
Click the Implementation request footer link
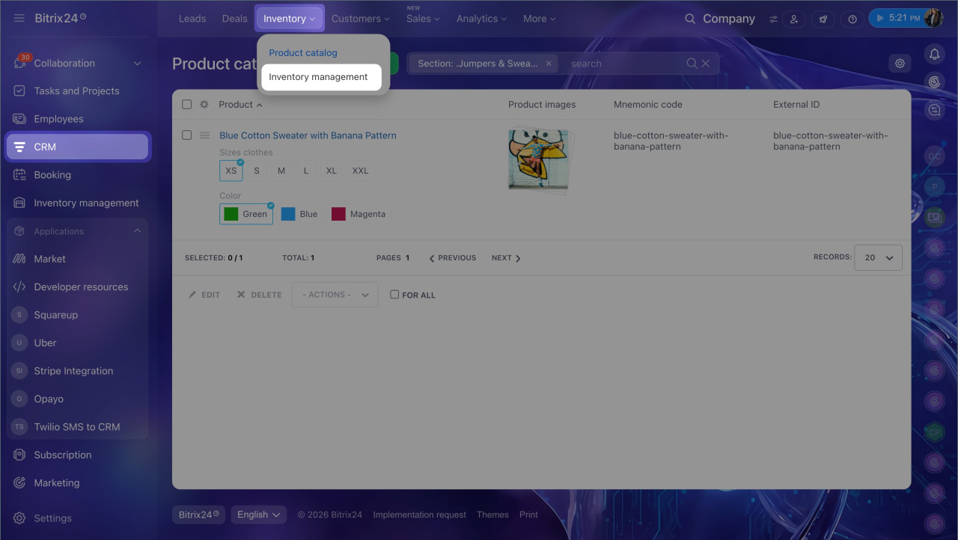420,515
